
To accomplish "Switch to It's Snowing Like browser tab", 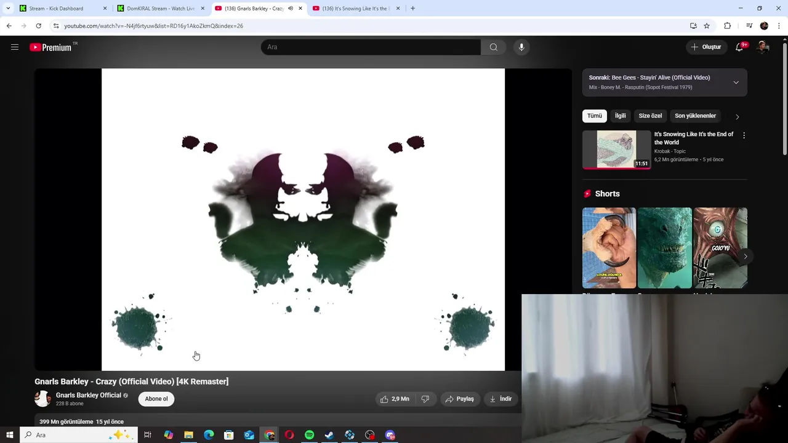I will point(357,9).
